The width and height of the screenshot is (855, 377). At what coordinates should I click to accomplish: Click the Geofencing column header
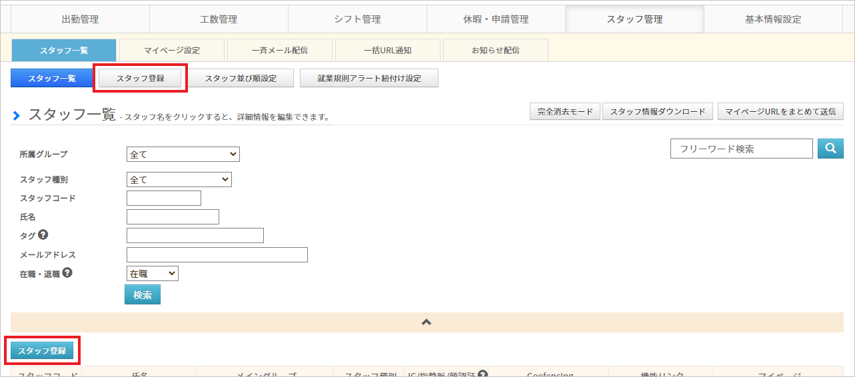pyautogui.click(x=550, y=373)
